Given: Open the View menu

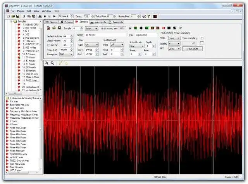Looking at the screenshot, I should click(36, 11).
